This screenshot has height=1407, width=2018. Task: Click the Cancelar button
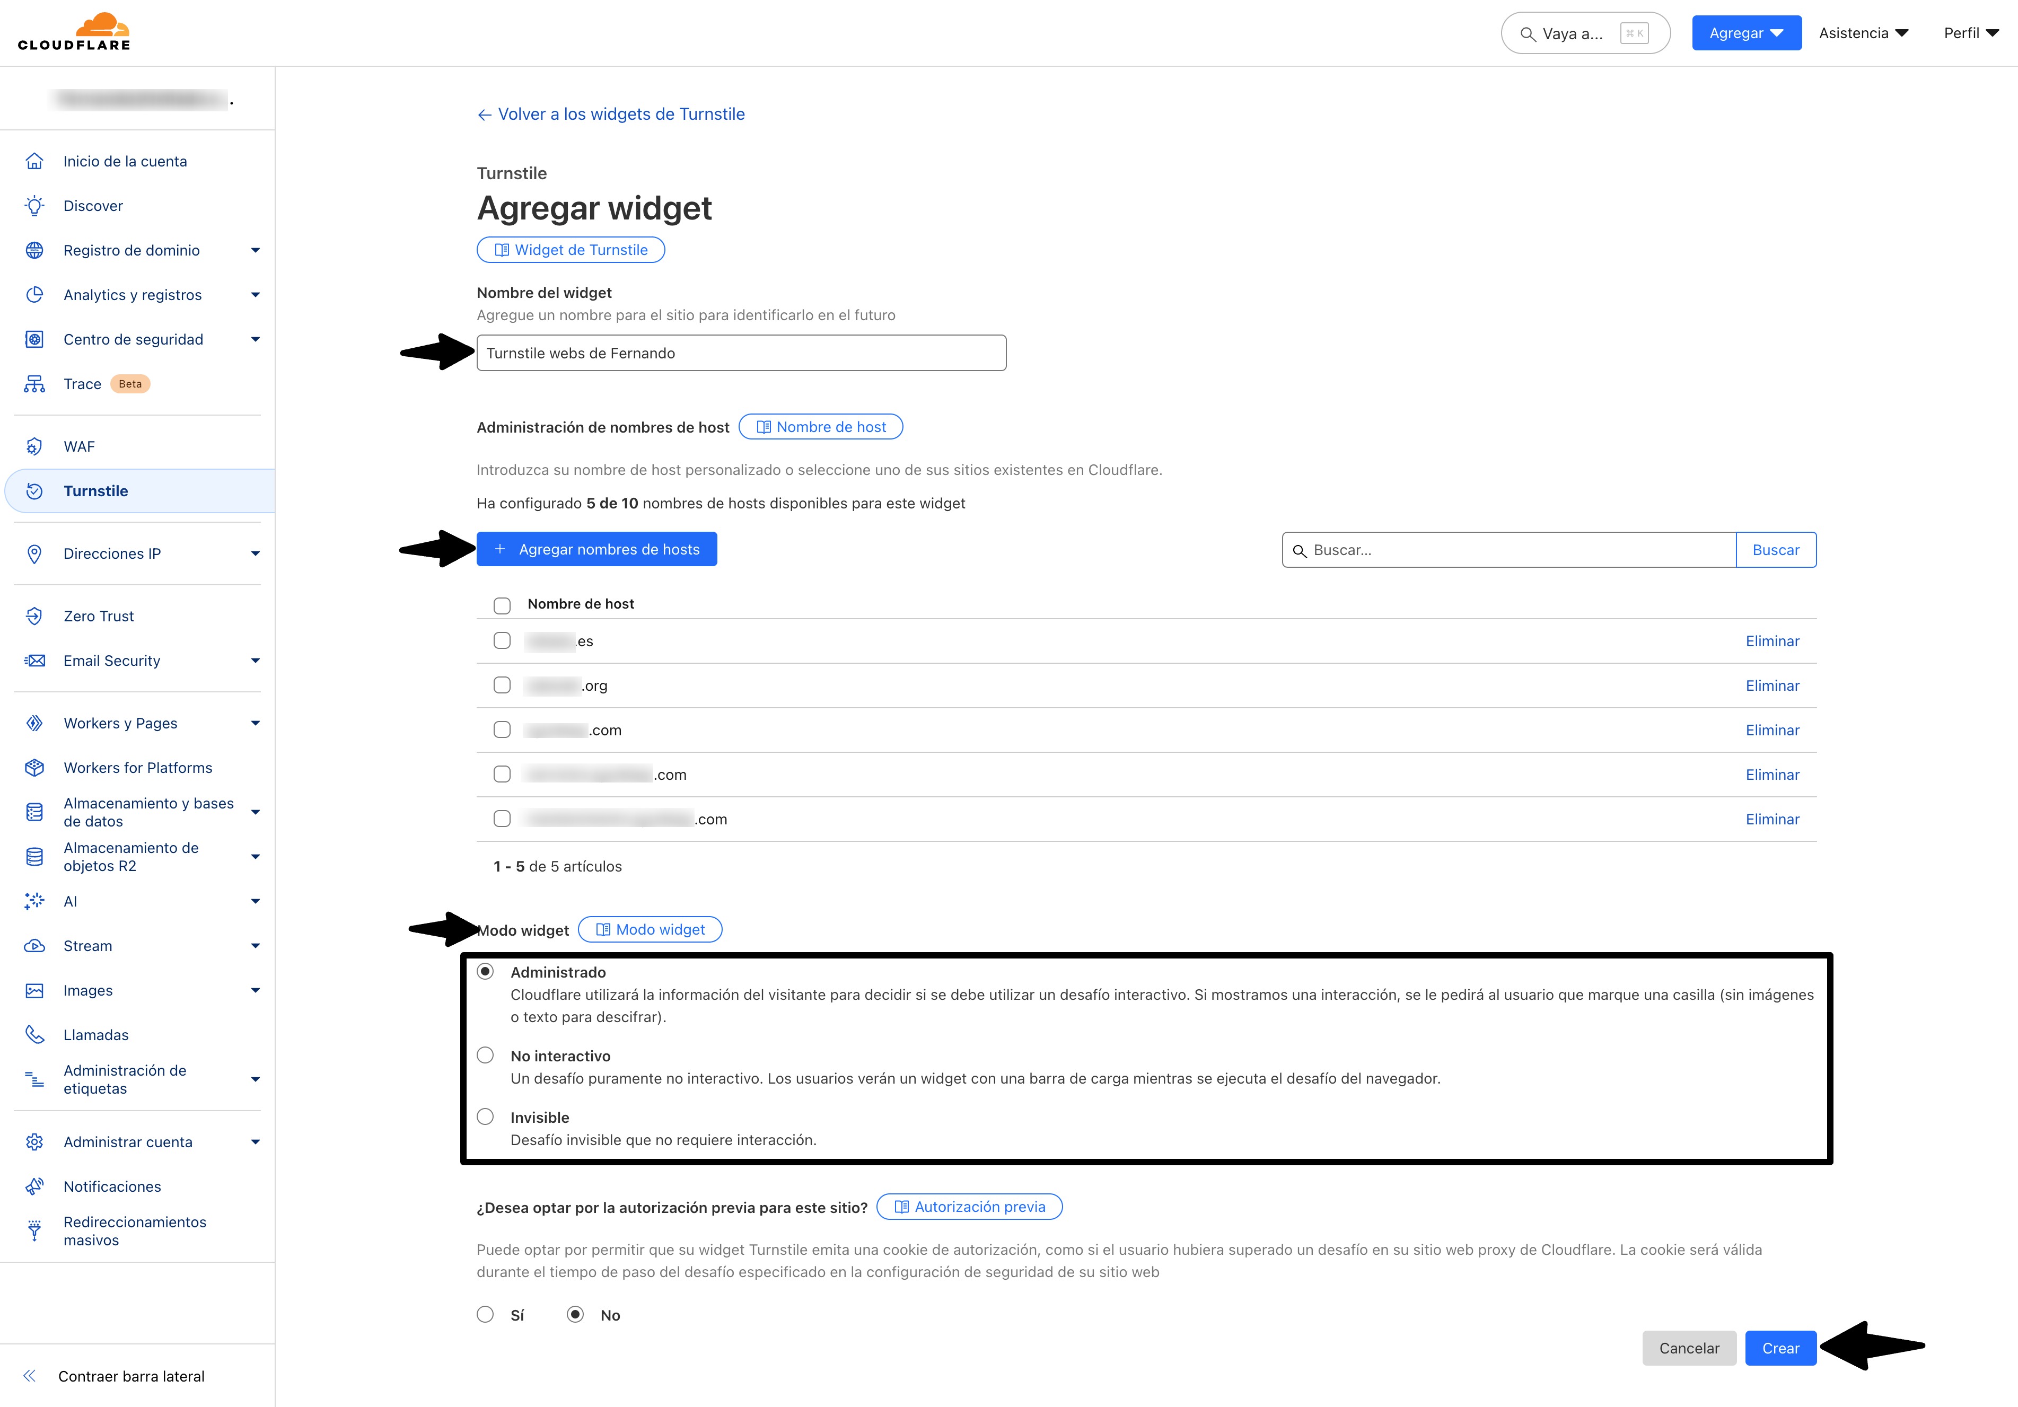pyautogui.click(x=1689, y=1348)
